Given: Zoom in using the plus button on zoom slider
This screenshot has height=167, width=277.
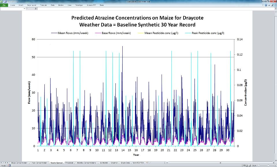Looking at the screenshot, I should (x=276, y=165).
